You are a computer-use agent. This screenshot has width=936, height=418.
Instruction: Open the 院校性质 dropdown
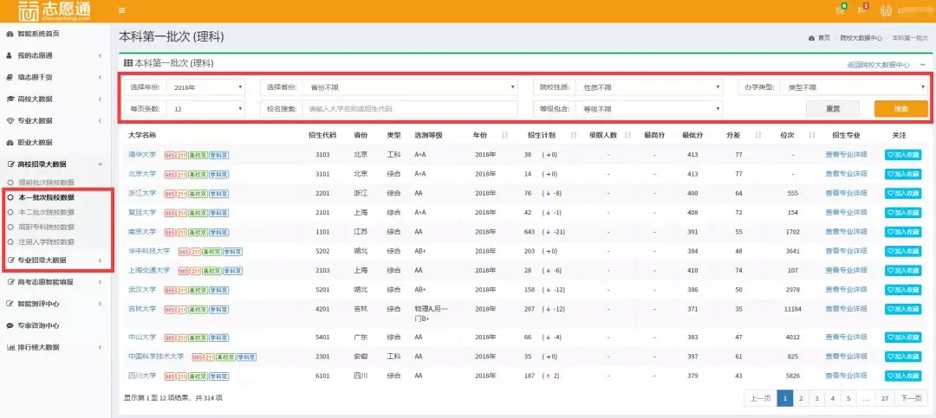(648, 87)
